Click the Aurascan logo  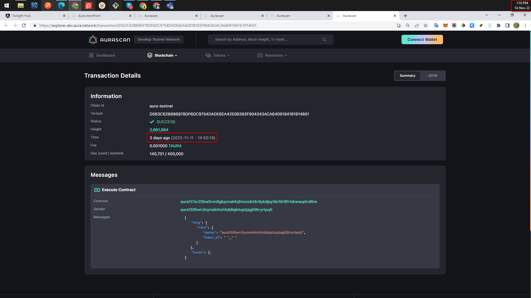[109, 39]
